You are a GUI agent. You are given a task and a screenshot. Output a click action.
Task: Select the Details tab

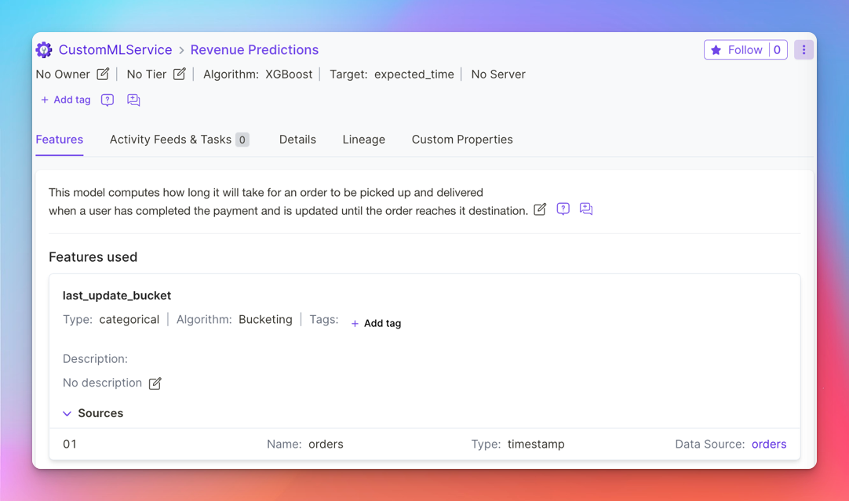point(297,140)
